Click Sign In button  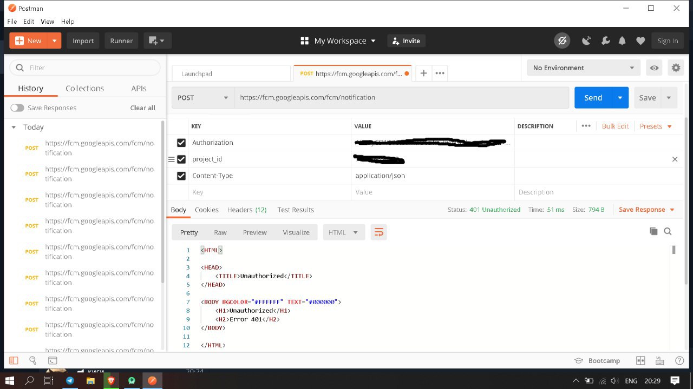tap(668, 41)
